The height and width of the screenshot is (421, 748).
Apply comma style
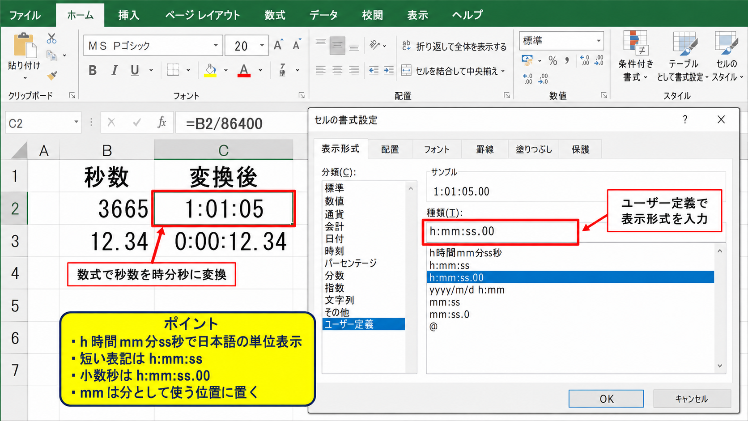[x=567, y=60]
